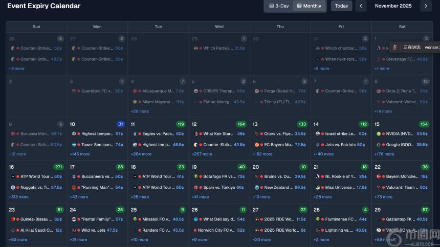Show '+176 more' events on November 15
This screenshot has width=440, height=247.
pos(385,154)
